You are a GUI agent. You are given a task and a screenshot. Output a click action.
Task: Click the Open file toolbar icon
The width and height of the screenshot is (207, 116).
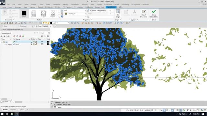[x=5, y=23]
